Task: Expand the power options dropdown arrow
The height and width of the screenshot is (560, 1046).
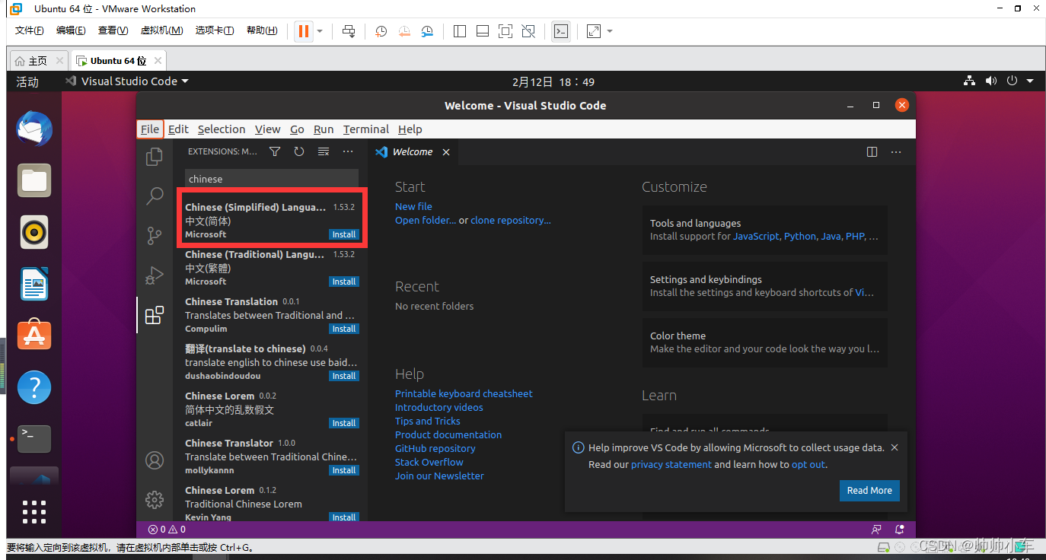Action: (x=320, y=31)
